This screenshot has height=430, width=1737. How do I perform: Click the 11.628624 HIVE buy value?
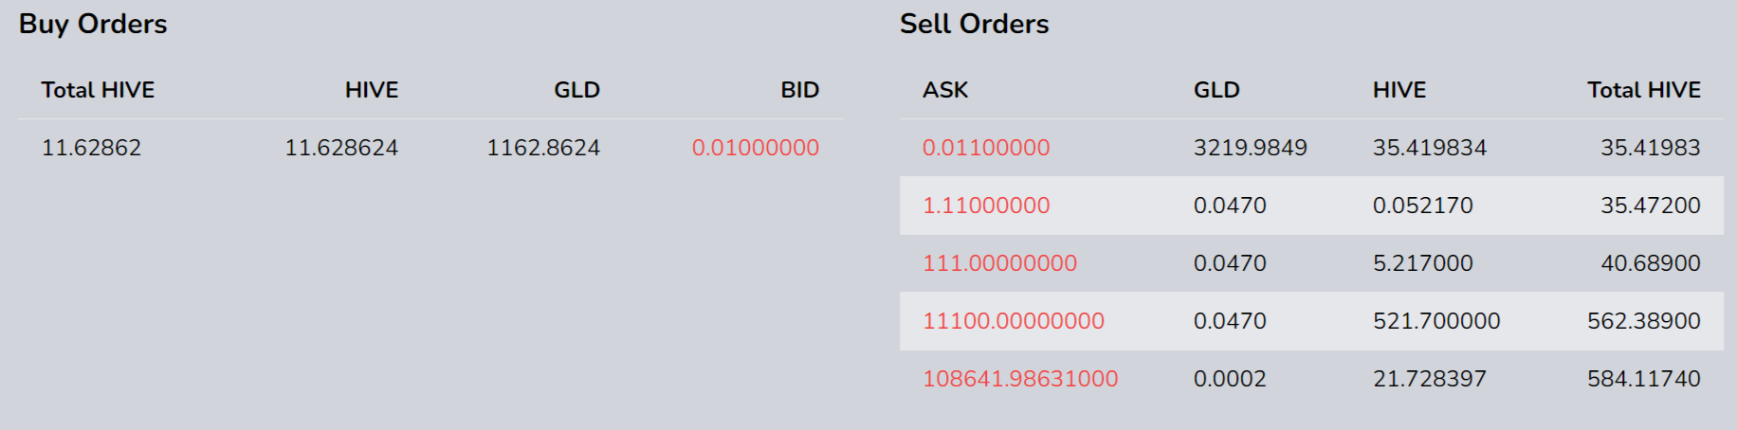pyautogui.click(x=341, y=148)
